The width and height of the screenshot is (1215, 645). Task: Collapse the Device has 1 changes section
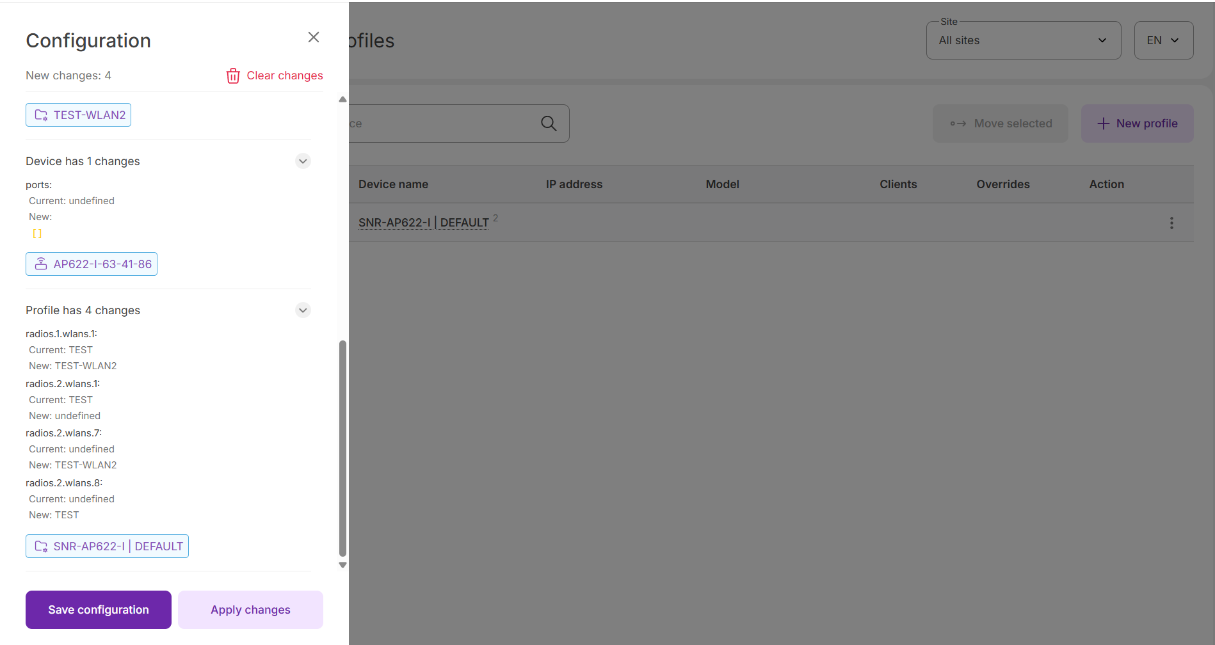click(303, 161)
